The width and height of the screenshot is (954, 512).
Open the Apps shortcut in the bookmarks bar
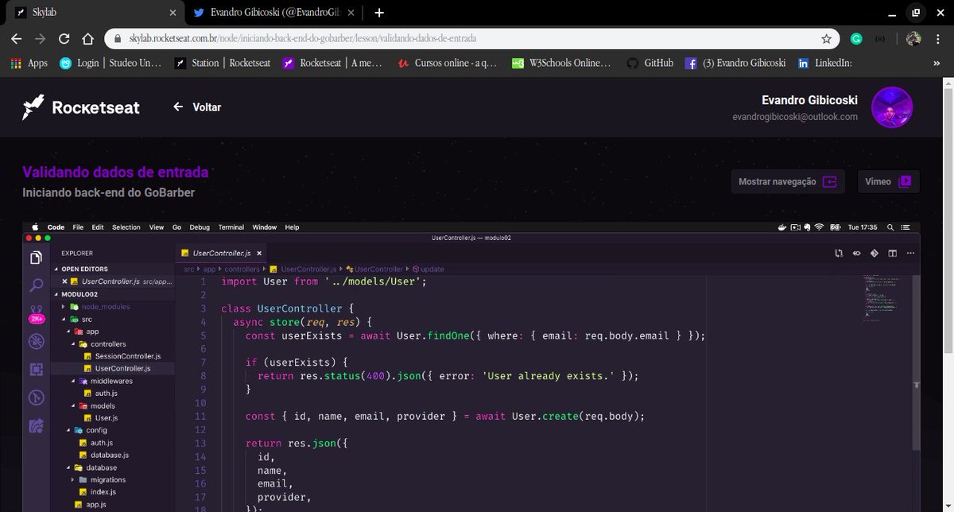tap(29, 63)
